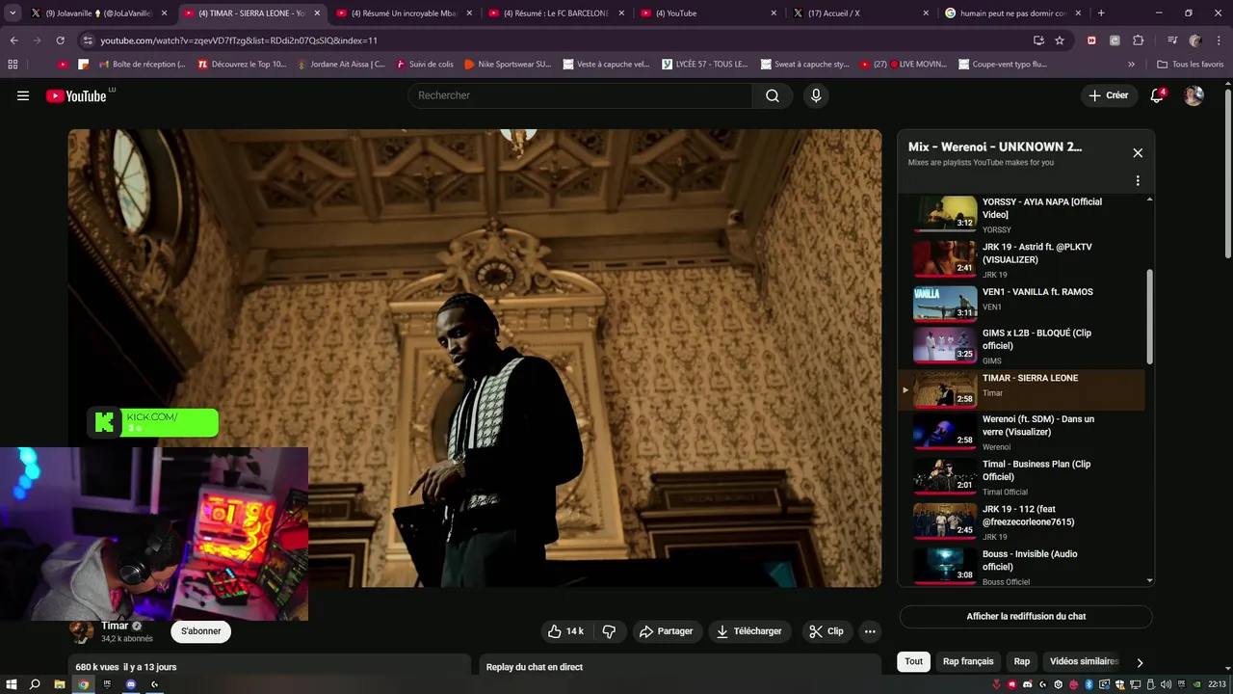This screenshot has height=694, width=1233.
Task: Click the Bluetooth tray icon
Action: click(1089, 684)
